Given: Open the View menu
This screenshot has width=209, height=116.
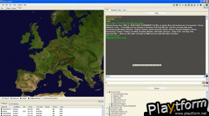Looking at the screenshot, I should click(10, 5).
